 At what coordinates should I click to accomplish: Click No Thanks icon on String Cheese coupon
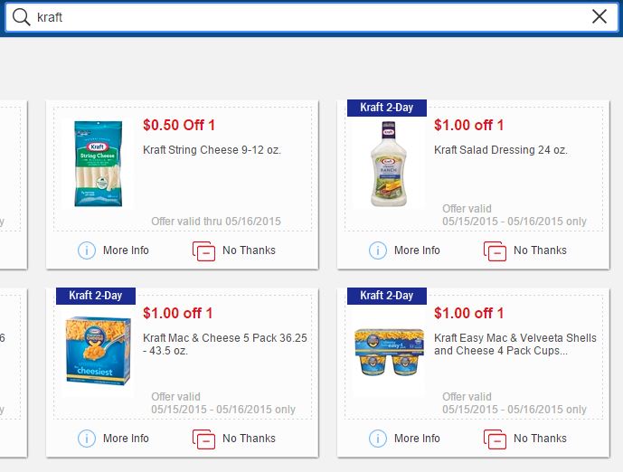[203, 250]
